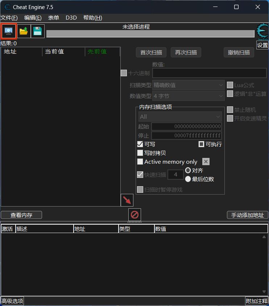Click the 手动添加地址 button
This screenshot has height=306, width=269.
(x=248, y=215)
